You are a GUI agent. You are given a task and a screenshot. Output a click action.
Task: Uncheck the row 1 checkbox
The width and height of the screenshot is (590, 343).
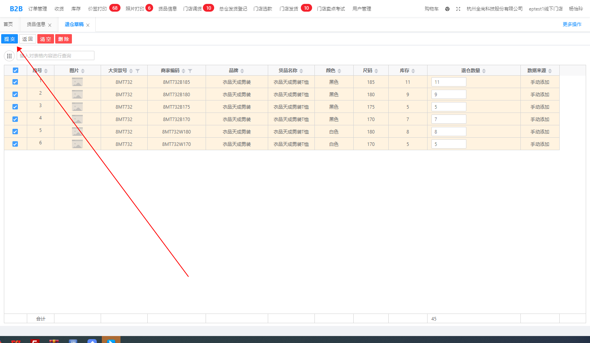[15, 82]
